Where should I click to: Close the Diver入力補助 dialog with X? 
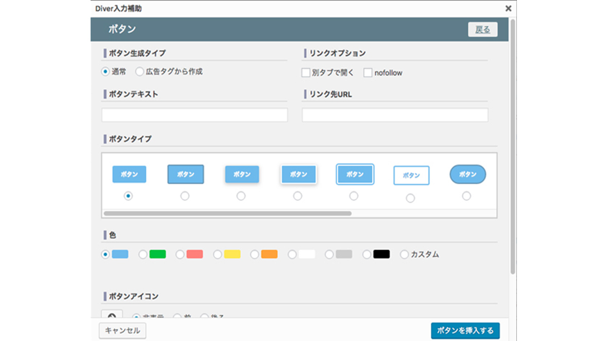tap(508, 9)
